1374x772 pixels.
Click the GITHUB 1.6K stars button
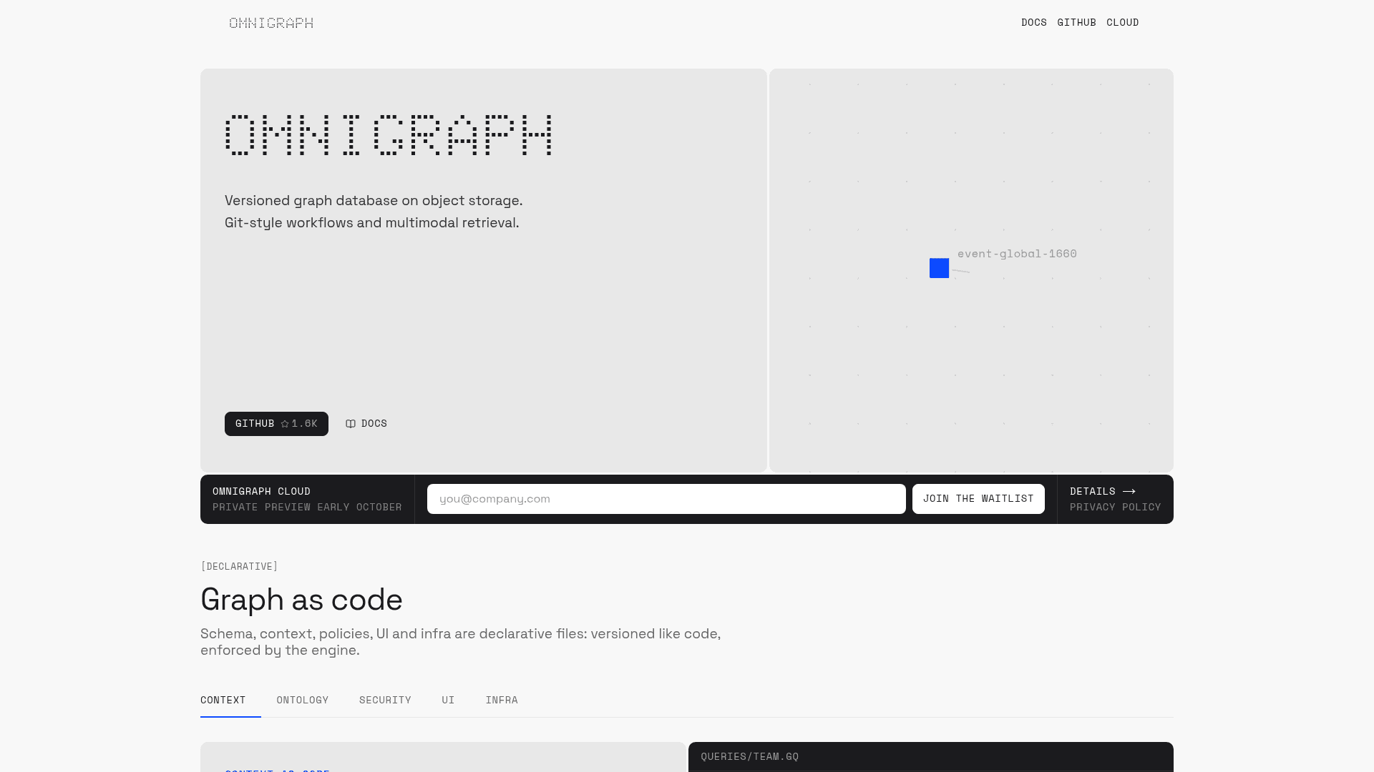click(276, 424)
